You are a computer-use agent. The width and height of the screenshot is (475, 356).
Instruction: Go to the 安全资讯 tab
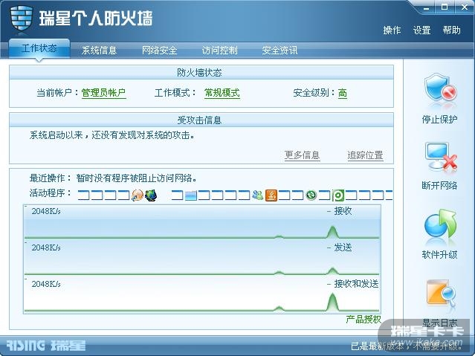click(279, 51)
